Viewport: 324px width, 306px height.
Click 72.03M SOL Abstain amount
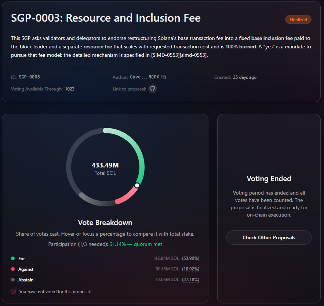[167, 280]
